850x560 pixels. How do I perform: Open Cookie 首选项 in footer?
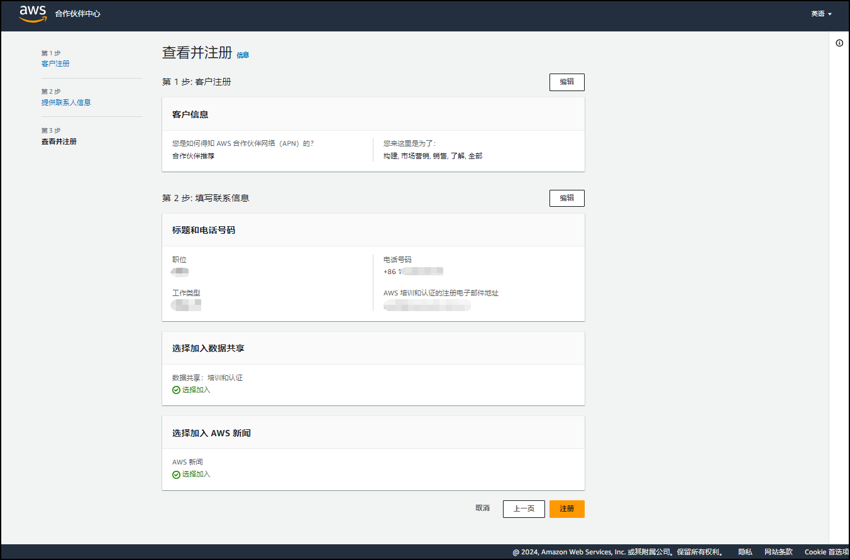tap(827, 552)
